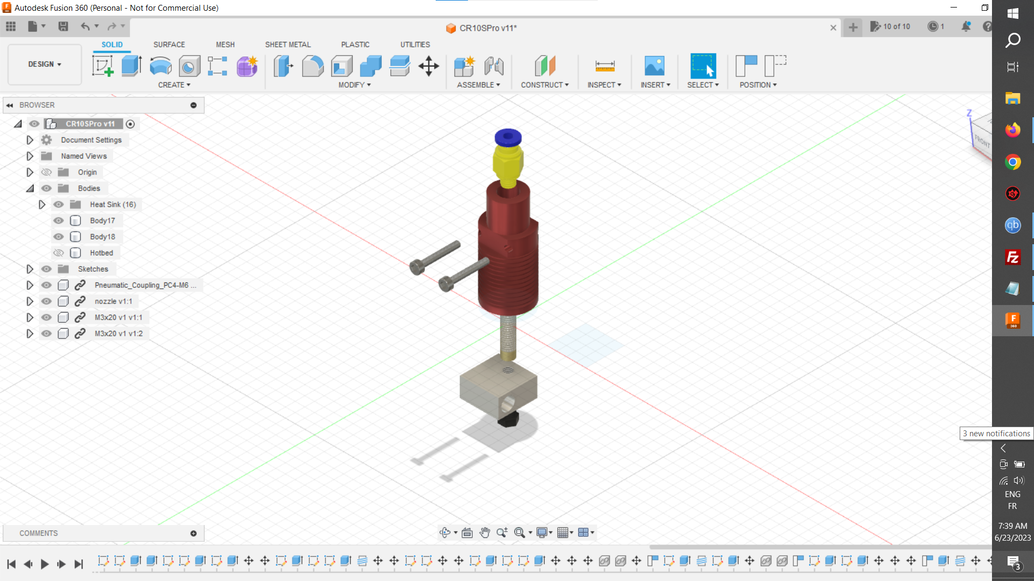Expand the Sketches folder
Image resolution: width=1034 pixels, height=581 pixels.
pyautogui.click(x=30, y=269)
